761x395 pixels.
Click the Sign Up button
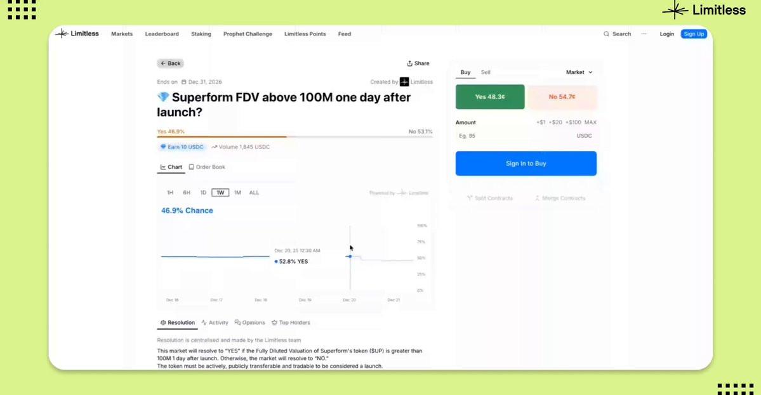coord(694,34)
